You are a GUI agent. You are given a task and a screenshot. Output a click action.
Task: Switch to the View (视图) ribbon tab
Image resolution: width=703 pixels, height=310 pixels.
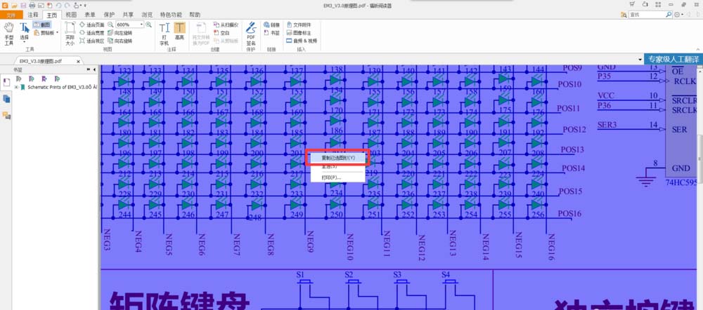[71, 14]
